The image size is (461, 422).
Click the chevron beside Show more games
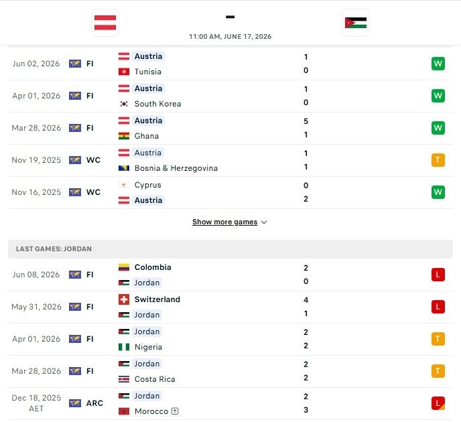tap(264, 222)
